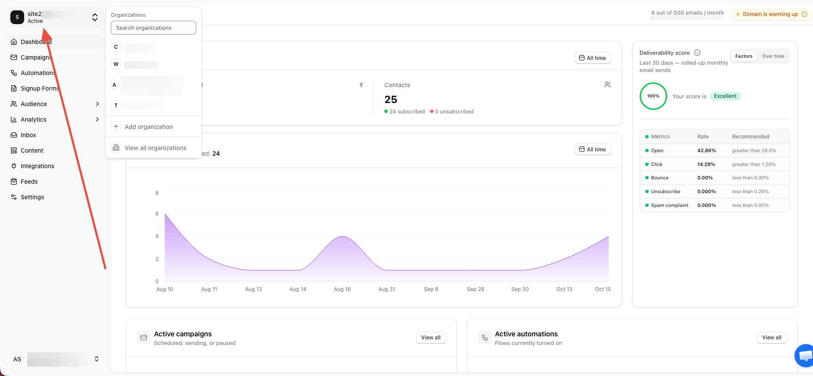Expand the Audience submenu chevron
813x376 pixels.
coord(97,104)
